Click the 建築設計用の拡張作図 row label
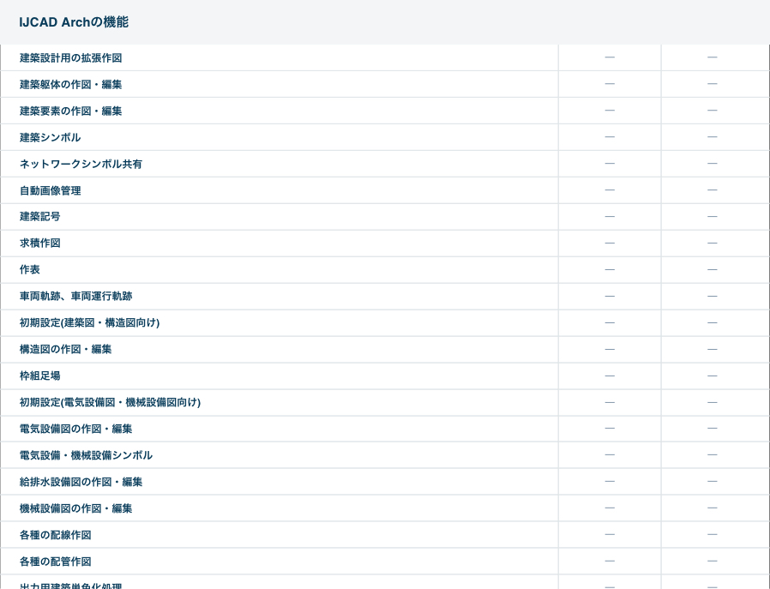 point(70,58)
